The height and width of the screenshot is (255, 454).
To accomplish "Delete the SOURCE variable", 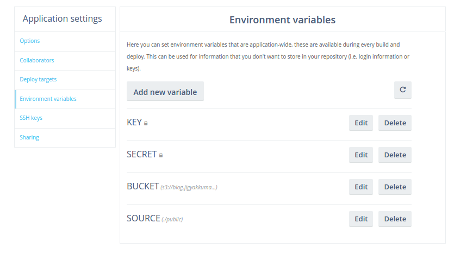I will pos(395,219).
